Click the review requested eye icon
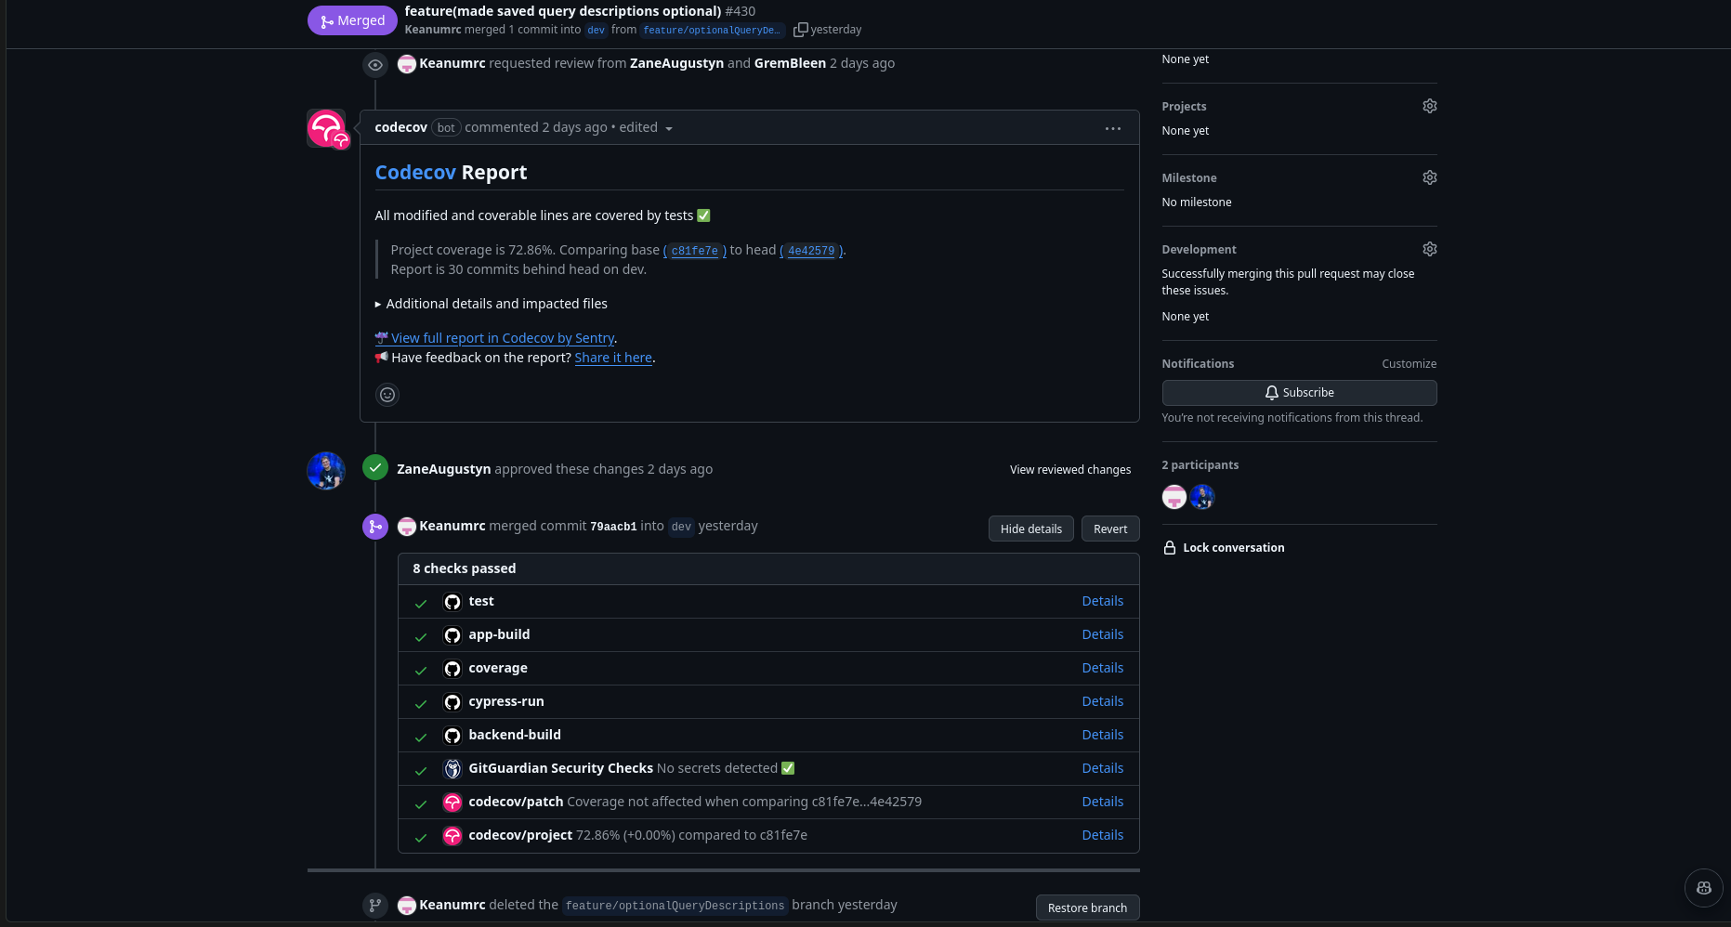The height and width of the screenshot is (927, 1731). (375, 65)
